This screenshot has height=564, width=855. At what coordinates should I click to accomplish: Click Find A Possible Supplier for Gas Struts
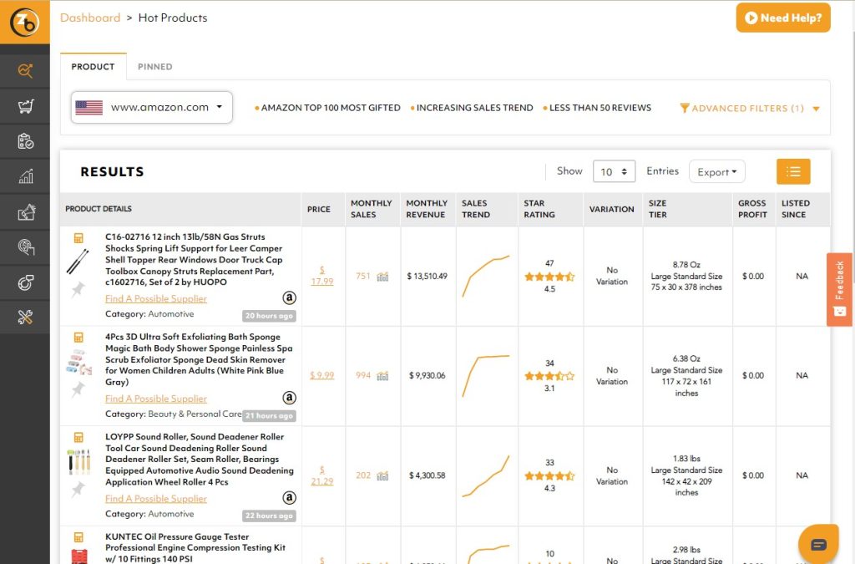(156, 298)
